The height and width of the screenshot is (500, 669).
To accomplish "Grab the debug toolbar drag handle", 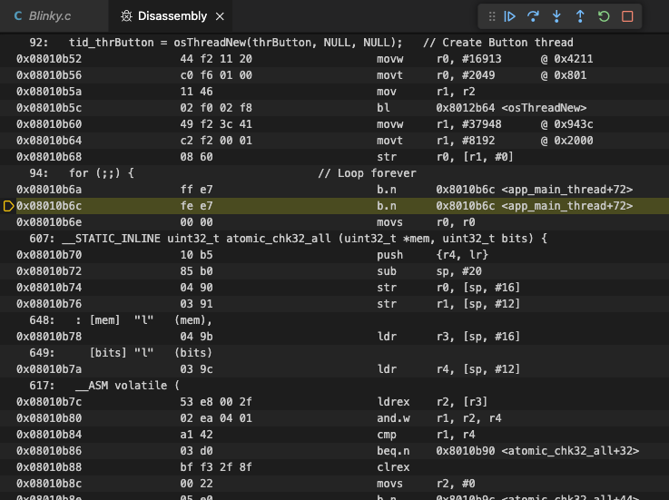I will pos(492,16).
